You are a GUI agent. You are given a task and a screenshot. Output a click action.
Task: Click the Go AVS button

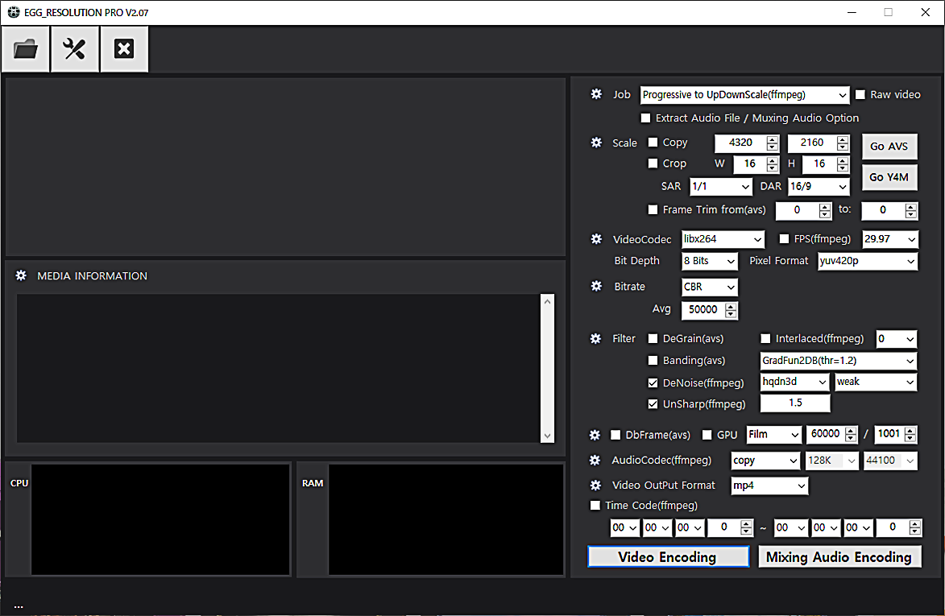click(889, 147)
